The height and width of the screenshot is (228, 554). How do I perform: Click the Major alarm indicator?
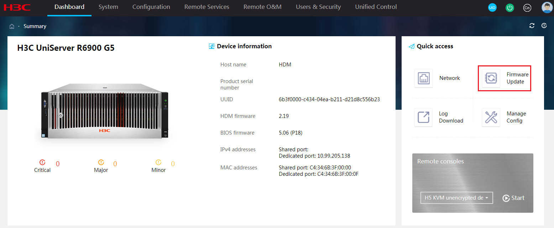(101, 166)
